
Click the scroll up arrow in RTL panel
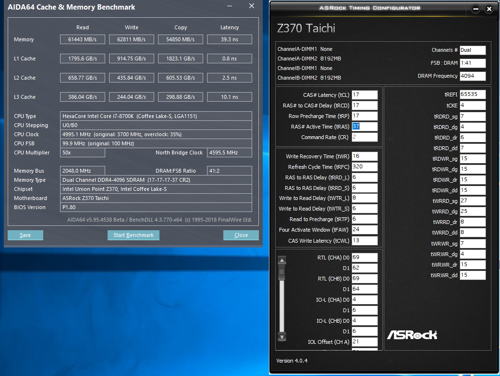tap(282, 260)
